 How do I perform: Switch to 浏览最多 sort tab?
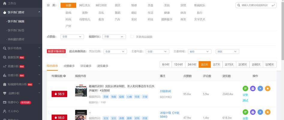103,66
